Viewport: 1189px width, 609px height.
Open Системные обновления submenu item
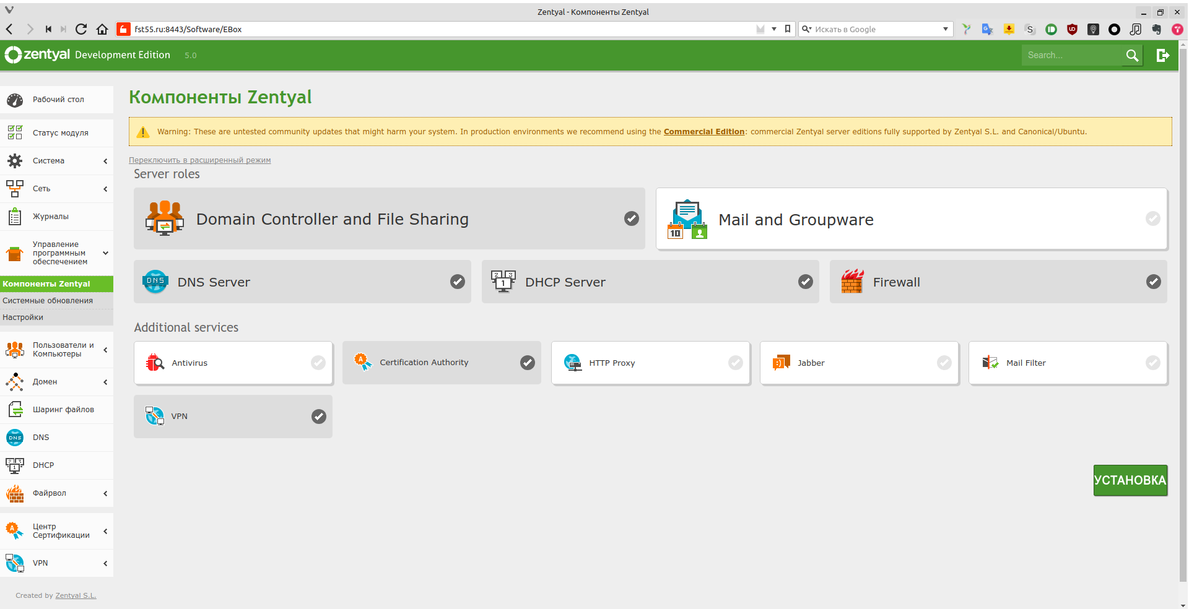56,301
